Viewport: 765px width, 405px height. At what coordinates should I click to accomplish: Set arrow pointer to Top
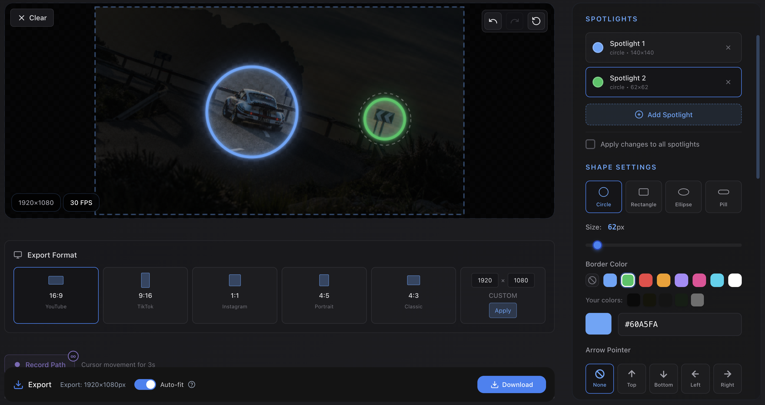[x=632, y=379]
